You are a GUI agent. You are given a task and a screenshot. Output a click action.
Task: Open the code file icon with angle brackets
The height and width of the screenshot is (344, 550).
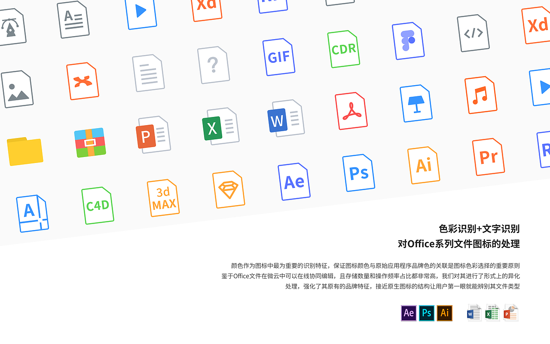click(473, 33)
